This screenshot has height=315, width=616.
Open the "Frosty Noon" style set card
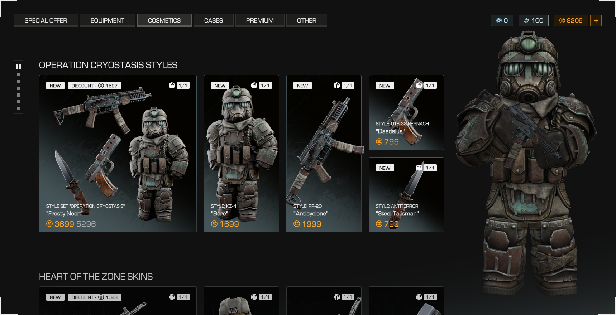coord(118,154)
